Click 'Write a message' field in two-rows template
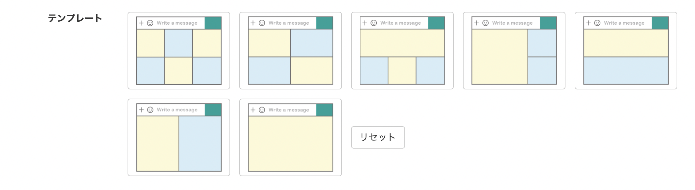Image resolution: width=695 pixels, height=190 pixels. [x=624, y=23]
